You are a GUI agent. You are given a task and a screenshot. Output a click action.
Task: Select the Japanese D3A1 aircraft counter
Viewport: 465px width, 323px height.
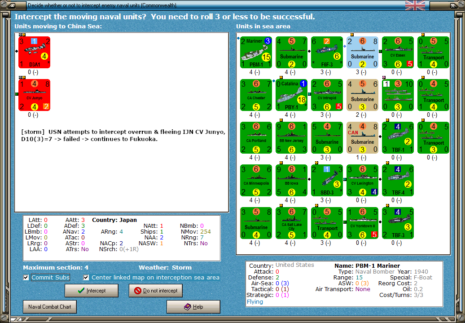[35, 53]
